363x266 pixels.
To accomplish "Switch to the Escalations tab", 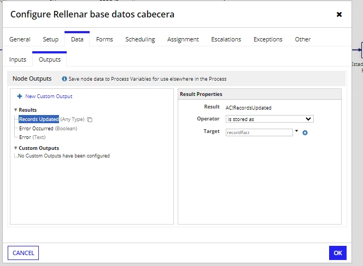I will pos(226,39).
